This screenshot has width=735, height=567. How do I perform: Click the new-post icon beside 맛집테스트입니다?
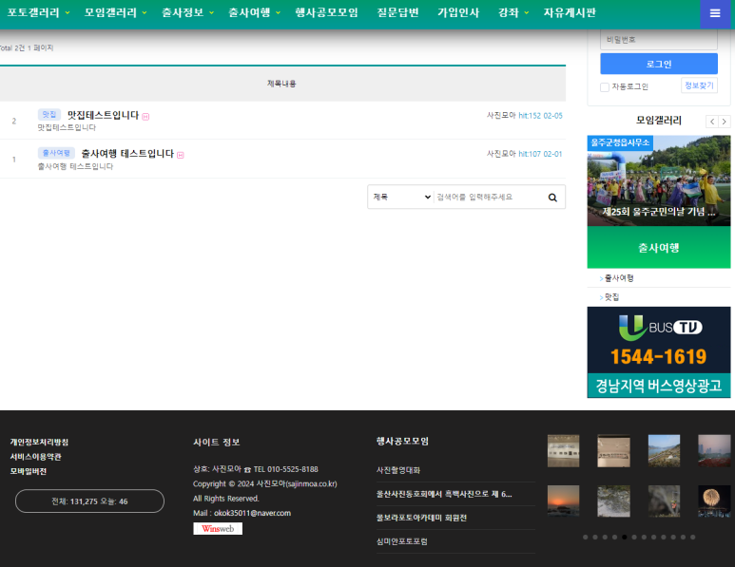[145, 117]
